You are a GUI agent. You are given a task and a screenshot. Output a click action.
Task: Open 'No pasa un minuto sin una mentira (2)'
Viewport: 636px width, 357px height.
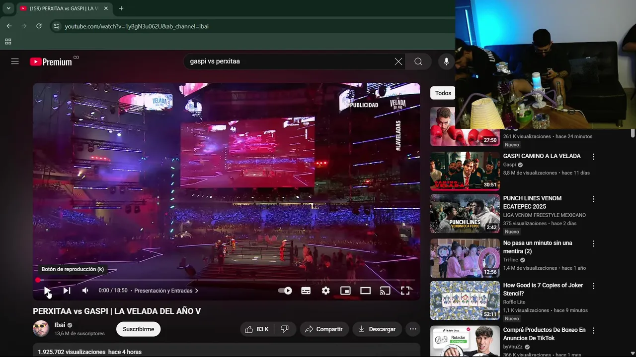538,247
